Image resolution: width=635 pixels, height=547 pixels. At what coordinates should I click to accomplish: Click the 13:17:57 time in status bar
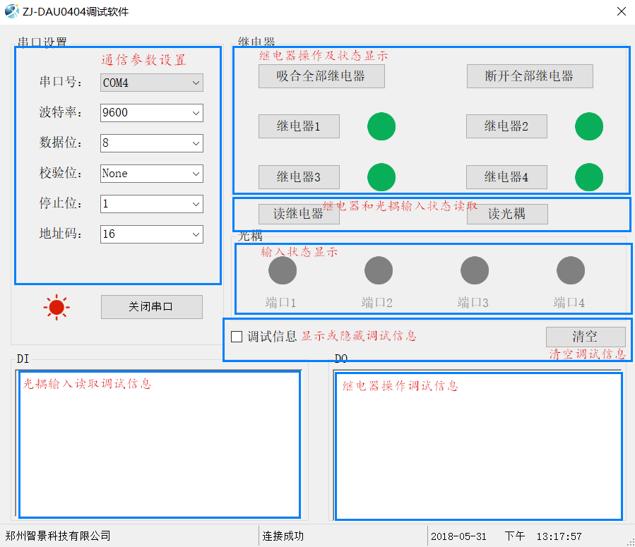(x=559, y=536)
